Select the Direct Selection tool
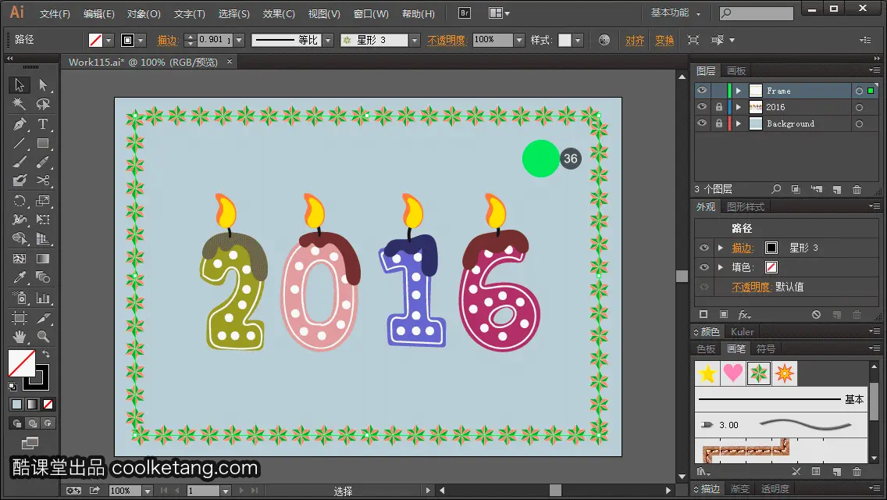 click(43, 85)
